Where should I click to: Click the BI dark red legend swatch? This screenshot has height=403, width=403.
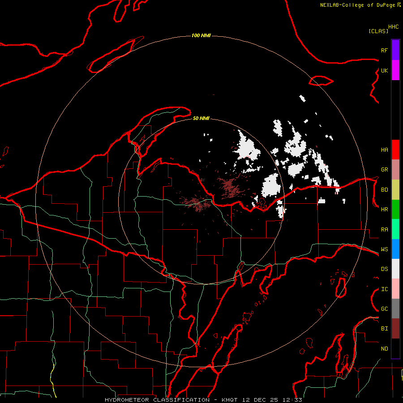[x=395, y=329]
